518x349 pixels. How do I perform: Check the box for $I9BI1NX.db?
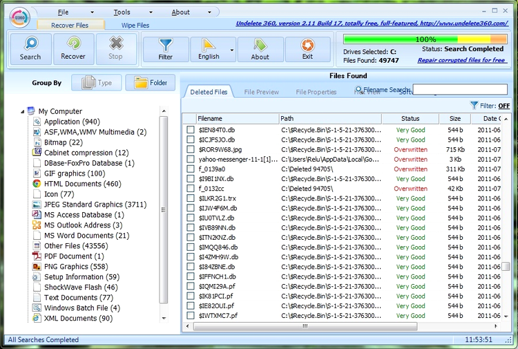point(191,178)
